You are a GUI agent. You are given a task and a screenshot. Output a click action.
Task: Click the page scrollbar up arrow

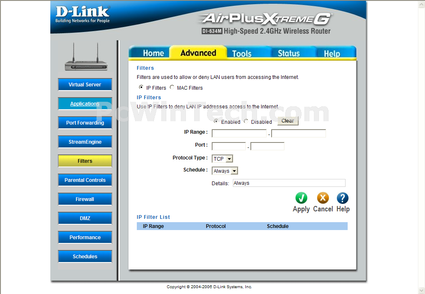click(x=422, y=3)
